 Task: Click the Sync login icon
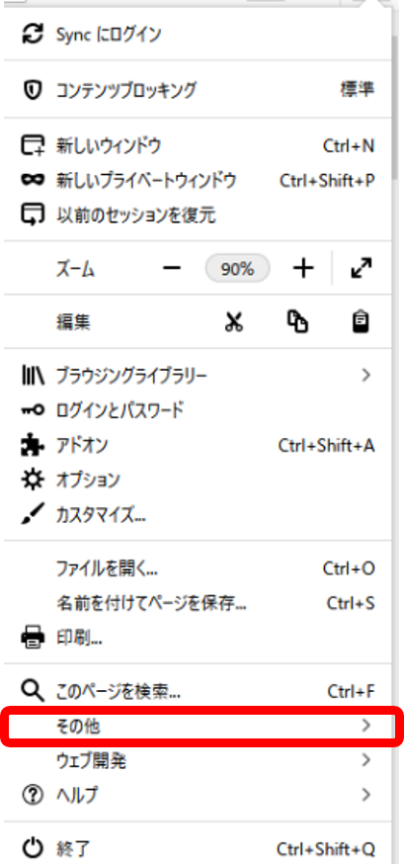coord(33,35)
